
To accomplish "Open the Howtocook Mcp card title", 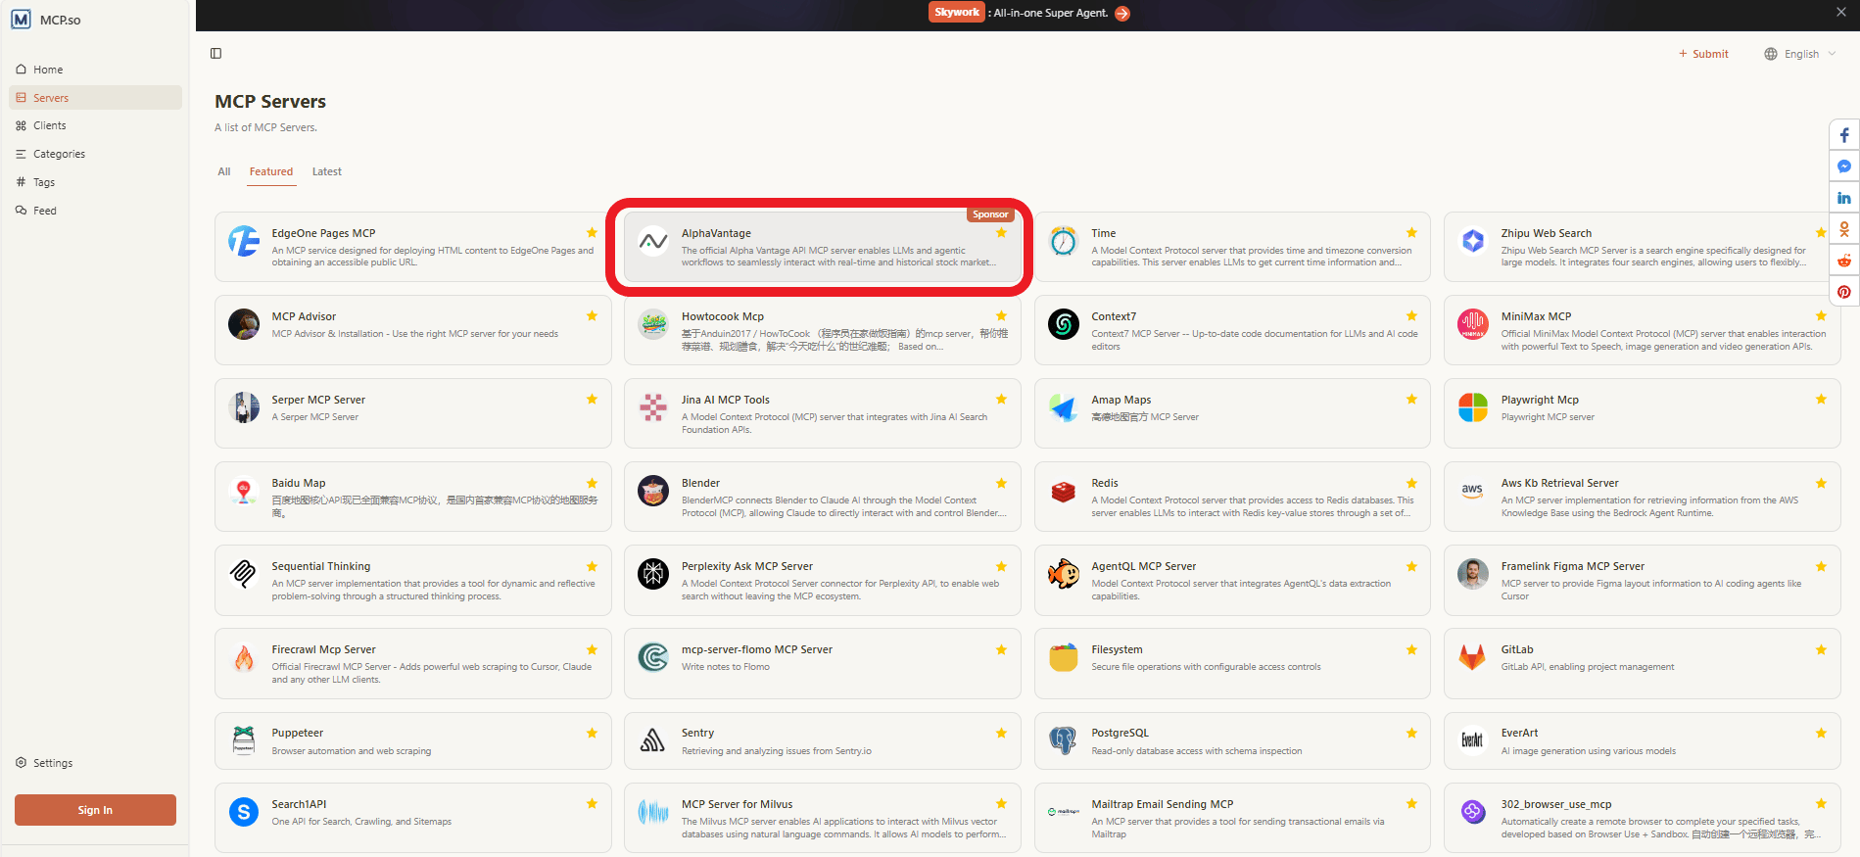I will (723, 316).
